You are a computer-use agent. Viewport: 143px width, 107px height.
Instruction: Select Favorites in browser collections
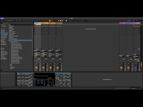pyautogui.click(x=4, y=26)
